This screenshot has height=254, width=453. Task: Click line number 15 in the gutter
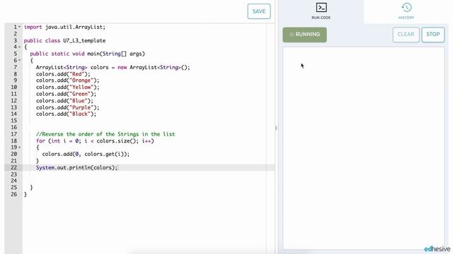[x=14, y=121]
